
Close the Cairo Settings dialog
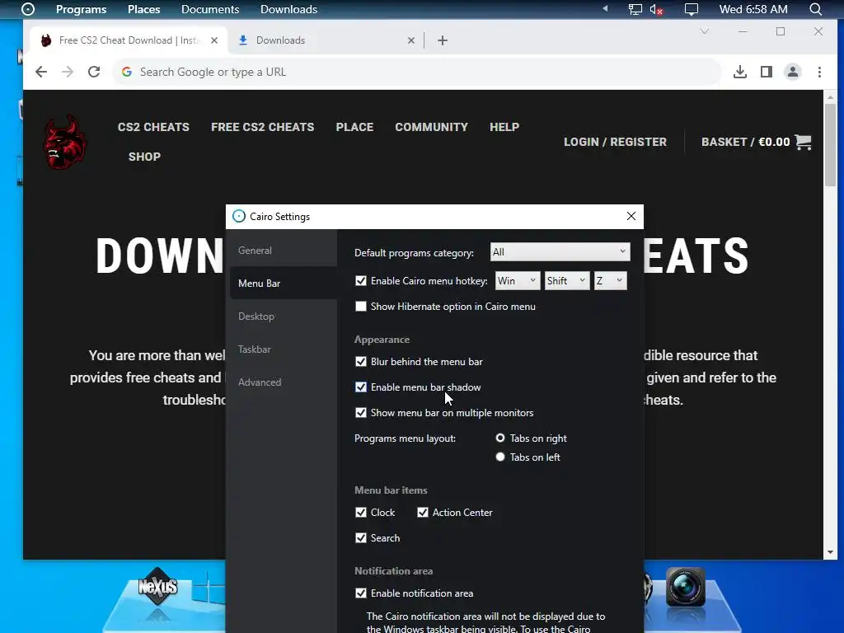[631, 216]
